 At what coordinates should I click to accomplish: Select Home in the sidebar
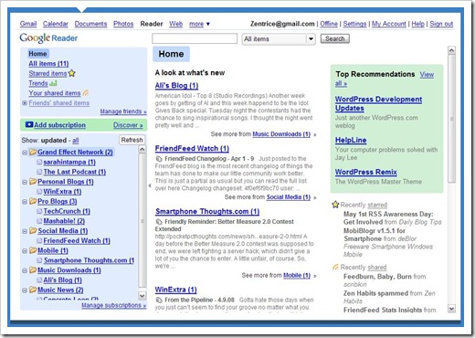[x=37, y=54]
